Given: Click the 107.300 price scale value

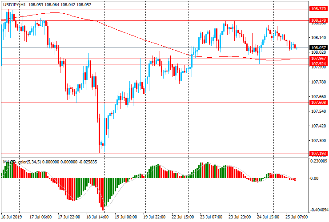Looking at the screenshot, I should click(318, 141).
